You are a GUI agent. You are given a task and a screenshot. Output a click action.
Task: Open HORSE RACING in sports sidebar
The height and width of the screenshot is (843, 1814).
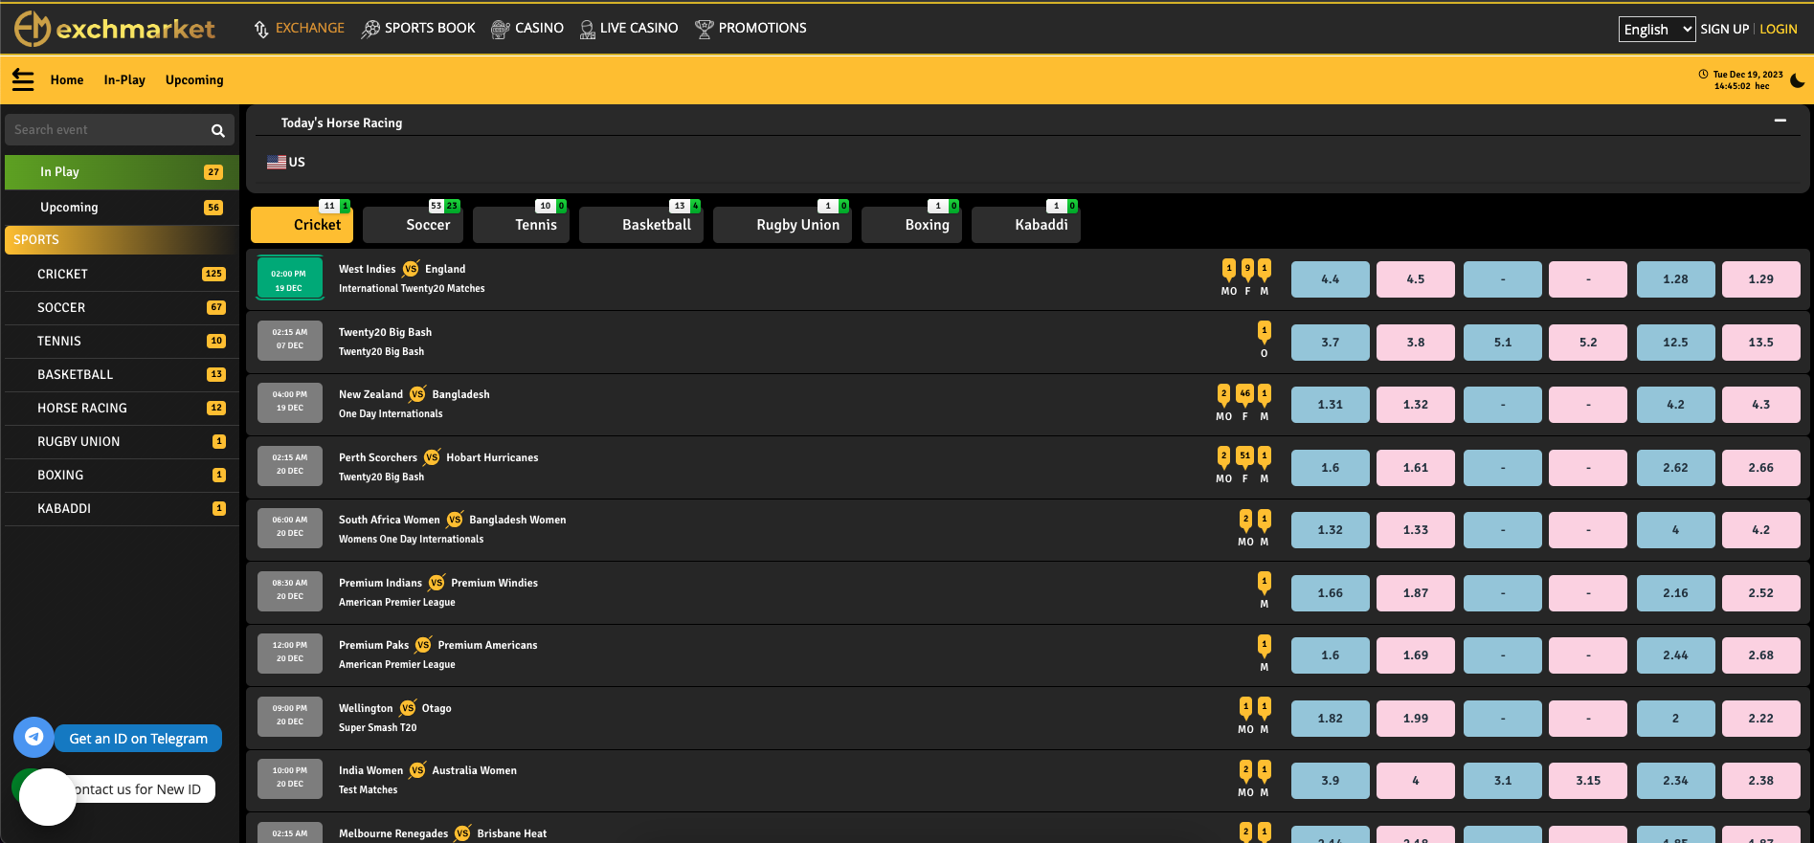click(x=121, y=408)
